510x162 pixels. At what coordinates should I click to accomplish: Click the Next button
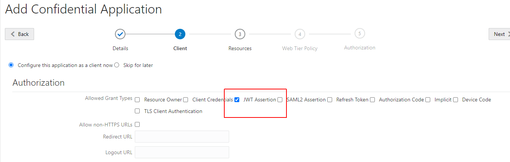500,34
